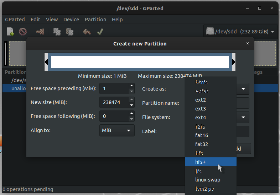
Task: Open the Device menu
Action: (x=71, y=20)
